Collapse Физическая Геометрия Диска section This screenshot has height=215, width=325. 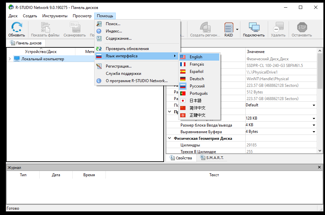pyautogui.click(x=169, y=138)
